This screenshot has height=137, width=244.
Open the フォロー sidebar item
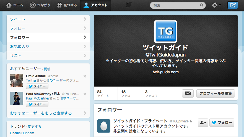click(x=48, y=28)
